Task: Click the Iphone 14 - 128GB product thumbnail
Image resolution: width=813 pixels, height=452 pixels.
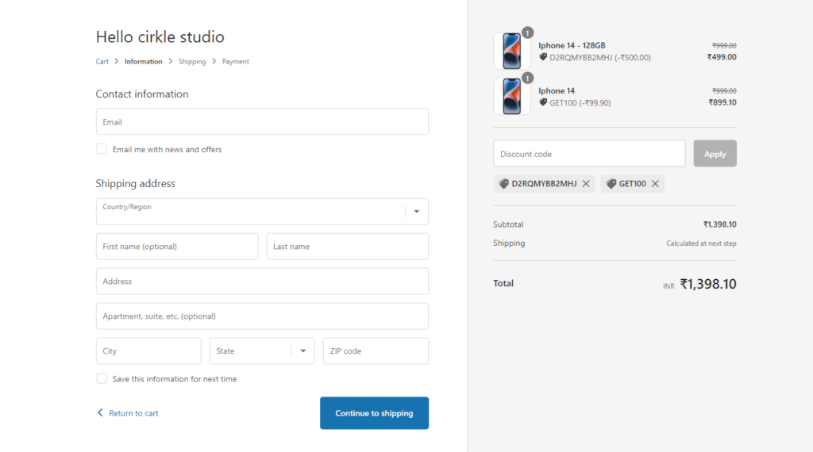Action: point(511,52)
